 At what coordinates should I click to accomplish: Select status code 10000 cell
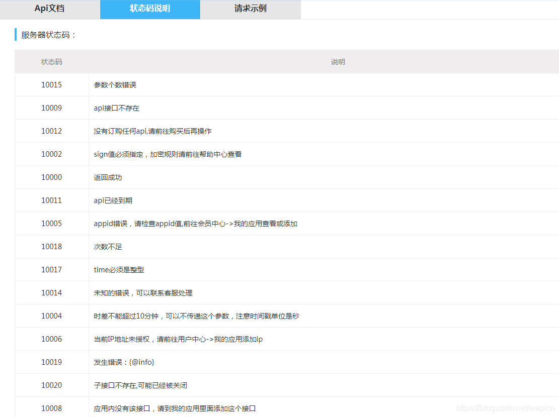(52, 177)
